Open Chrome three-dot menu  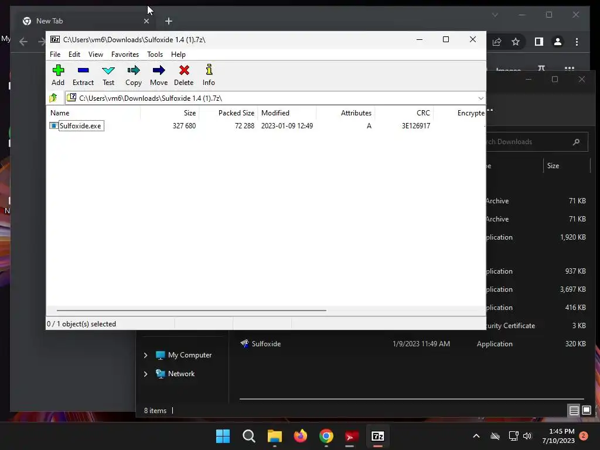tap(577, 42)
